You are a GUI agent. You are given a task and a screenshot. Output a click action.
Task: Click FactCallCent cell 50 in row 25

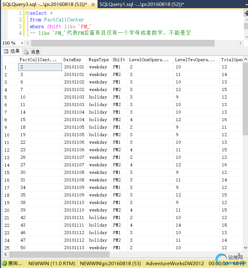pyautogui.click(x=40, y=248)
